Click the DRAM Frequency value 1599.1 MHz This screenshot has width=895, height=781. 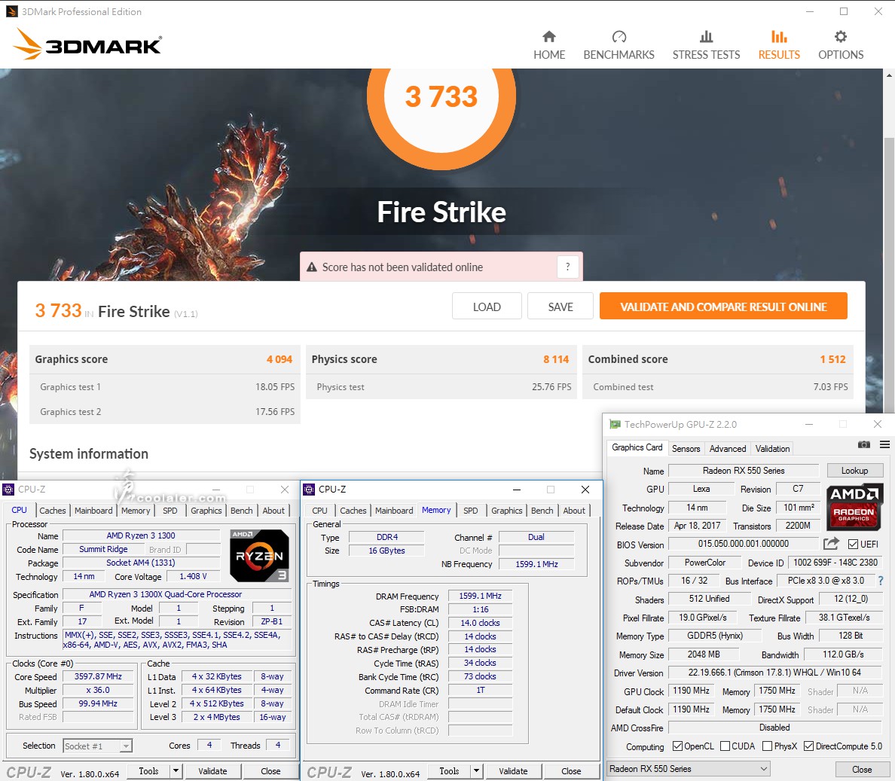pos(480,596)
